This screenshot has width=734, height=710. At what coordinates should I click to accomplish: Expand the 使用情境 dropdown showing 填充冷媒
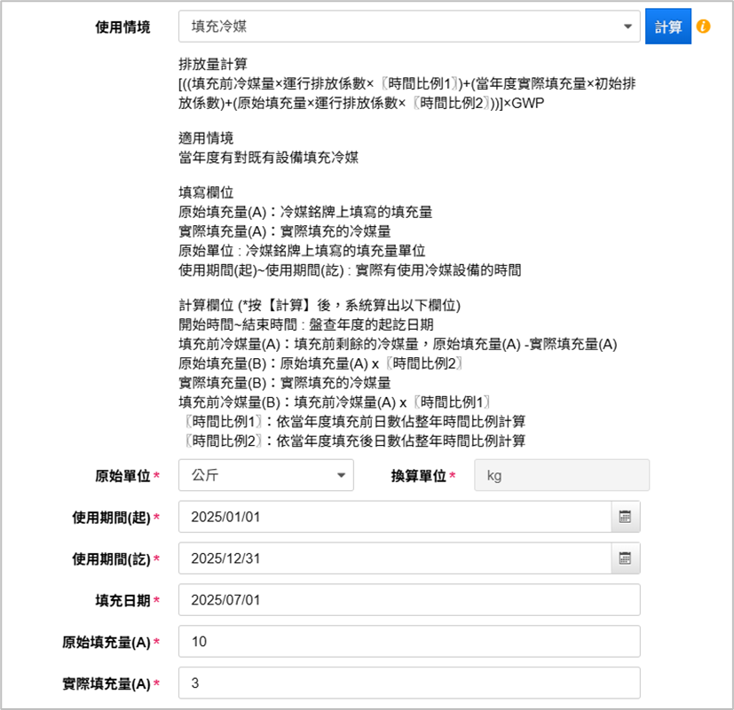pos(408,27)
